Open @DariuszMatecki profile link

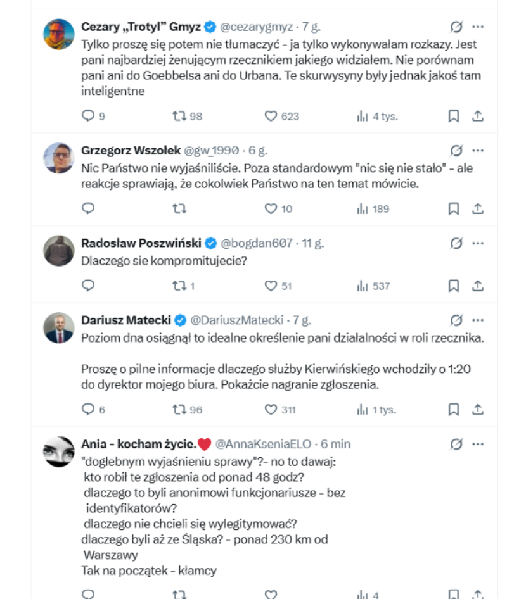236,320
